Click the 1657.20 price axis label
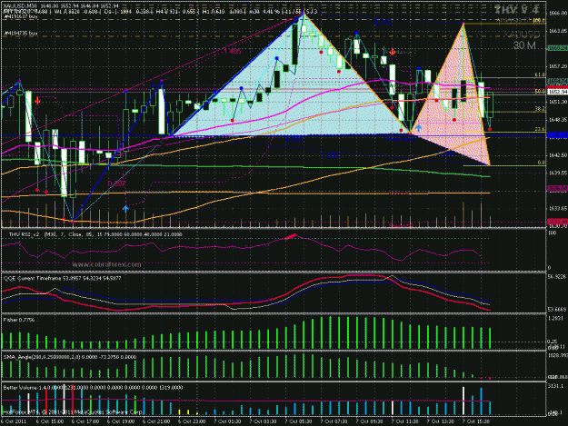Viewport: 568px width, 426px height. (558, 66)
